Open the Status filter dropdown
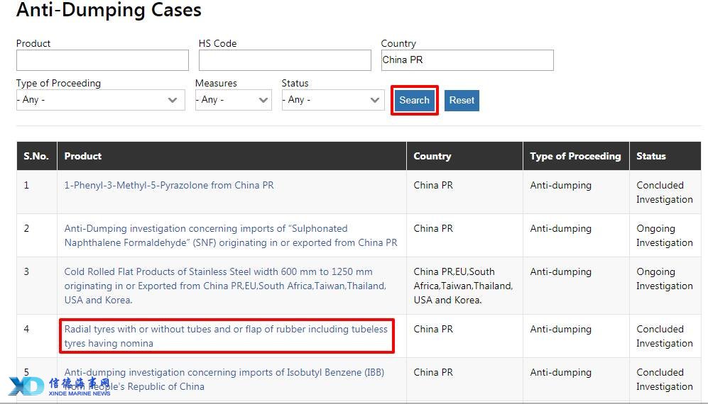The width and height of the screenshot is (708, 404). coord(333,100)
